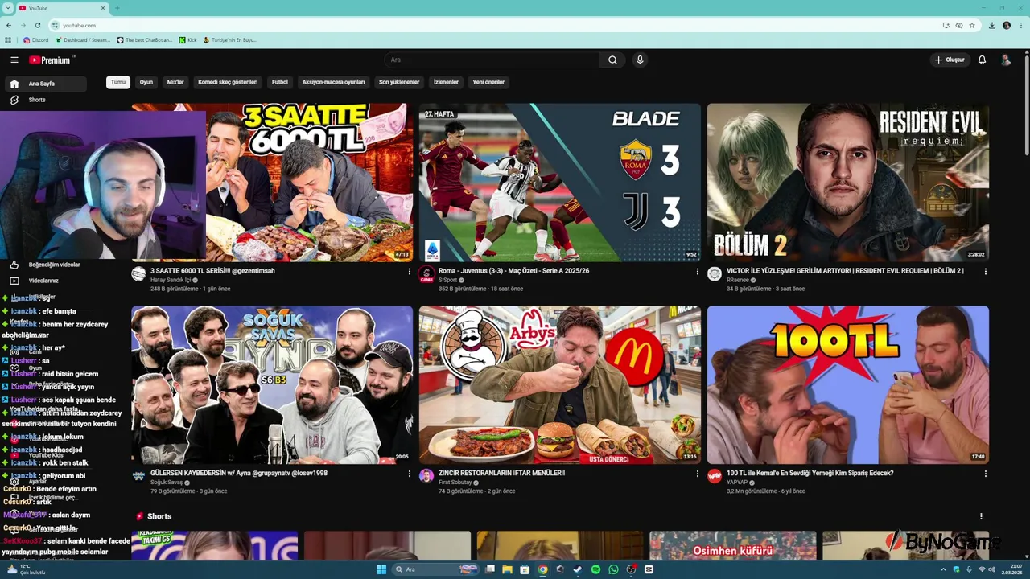This screenshot has height=579, width=1030.
Task: Open the 100TL video thumbnail
Action: tap(847, 384)
